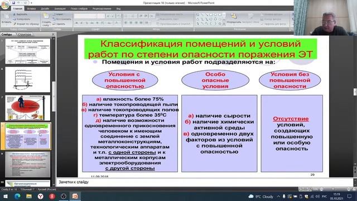Select the line shape in shapes gallery
Viewport: 357px width, 201px height.
tap(202, 15)
